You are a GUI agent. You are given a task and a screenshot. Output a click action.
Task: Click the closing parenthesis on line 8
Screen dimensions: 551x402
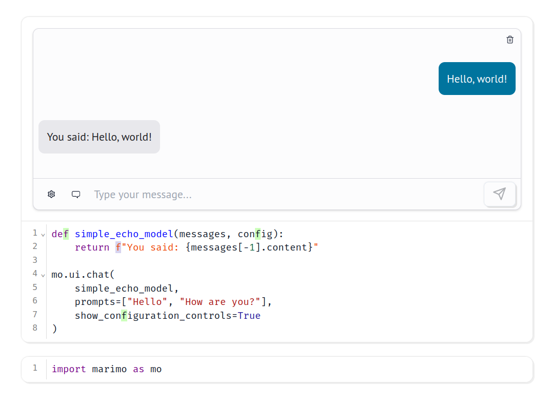(54, 329)
